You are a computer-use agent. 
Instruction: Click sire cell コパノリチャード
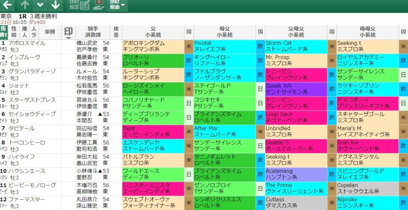click(x=153, y=103)
